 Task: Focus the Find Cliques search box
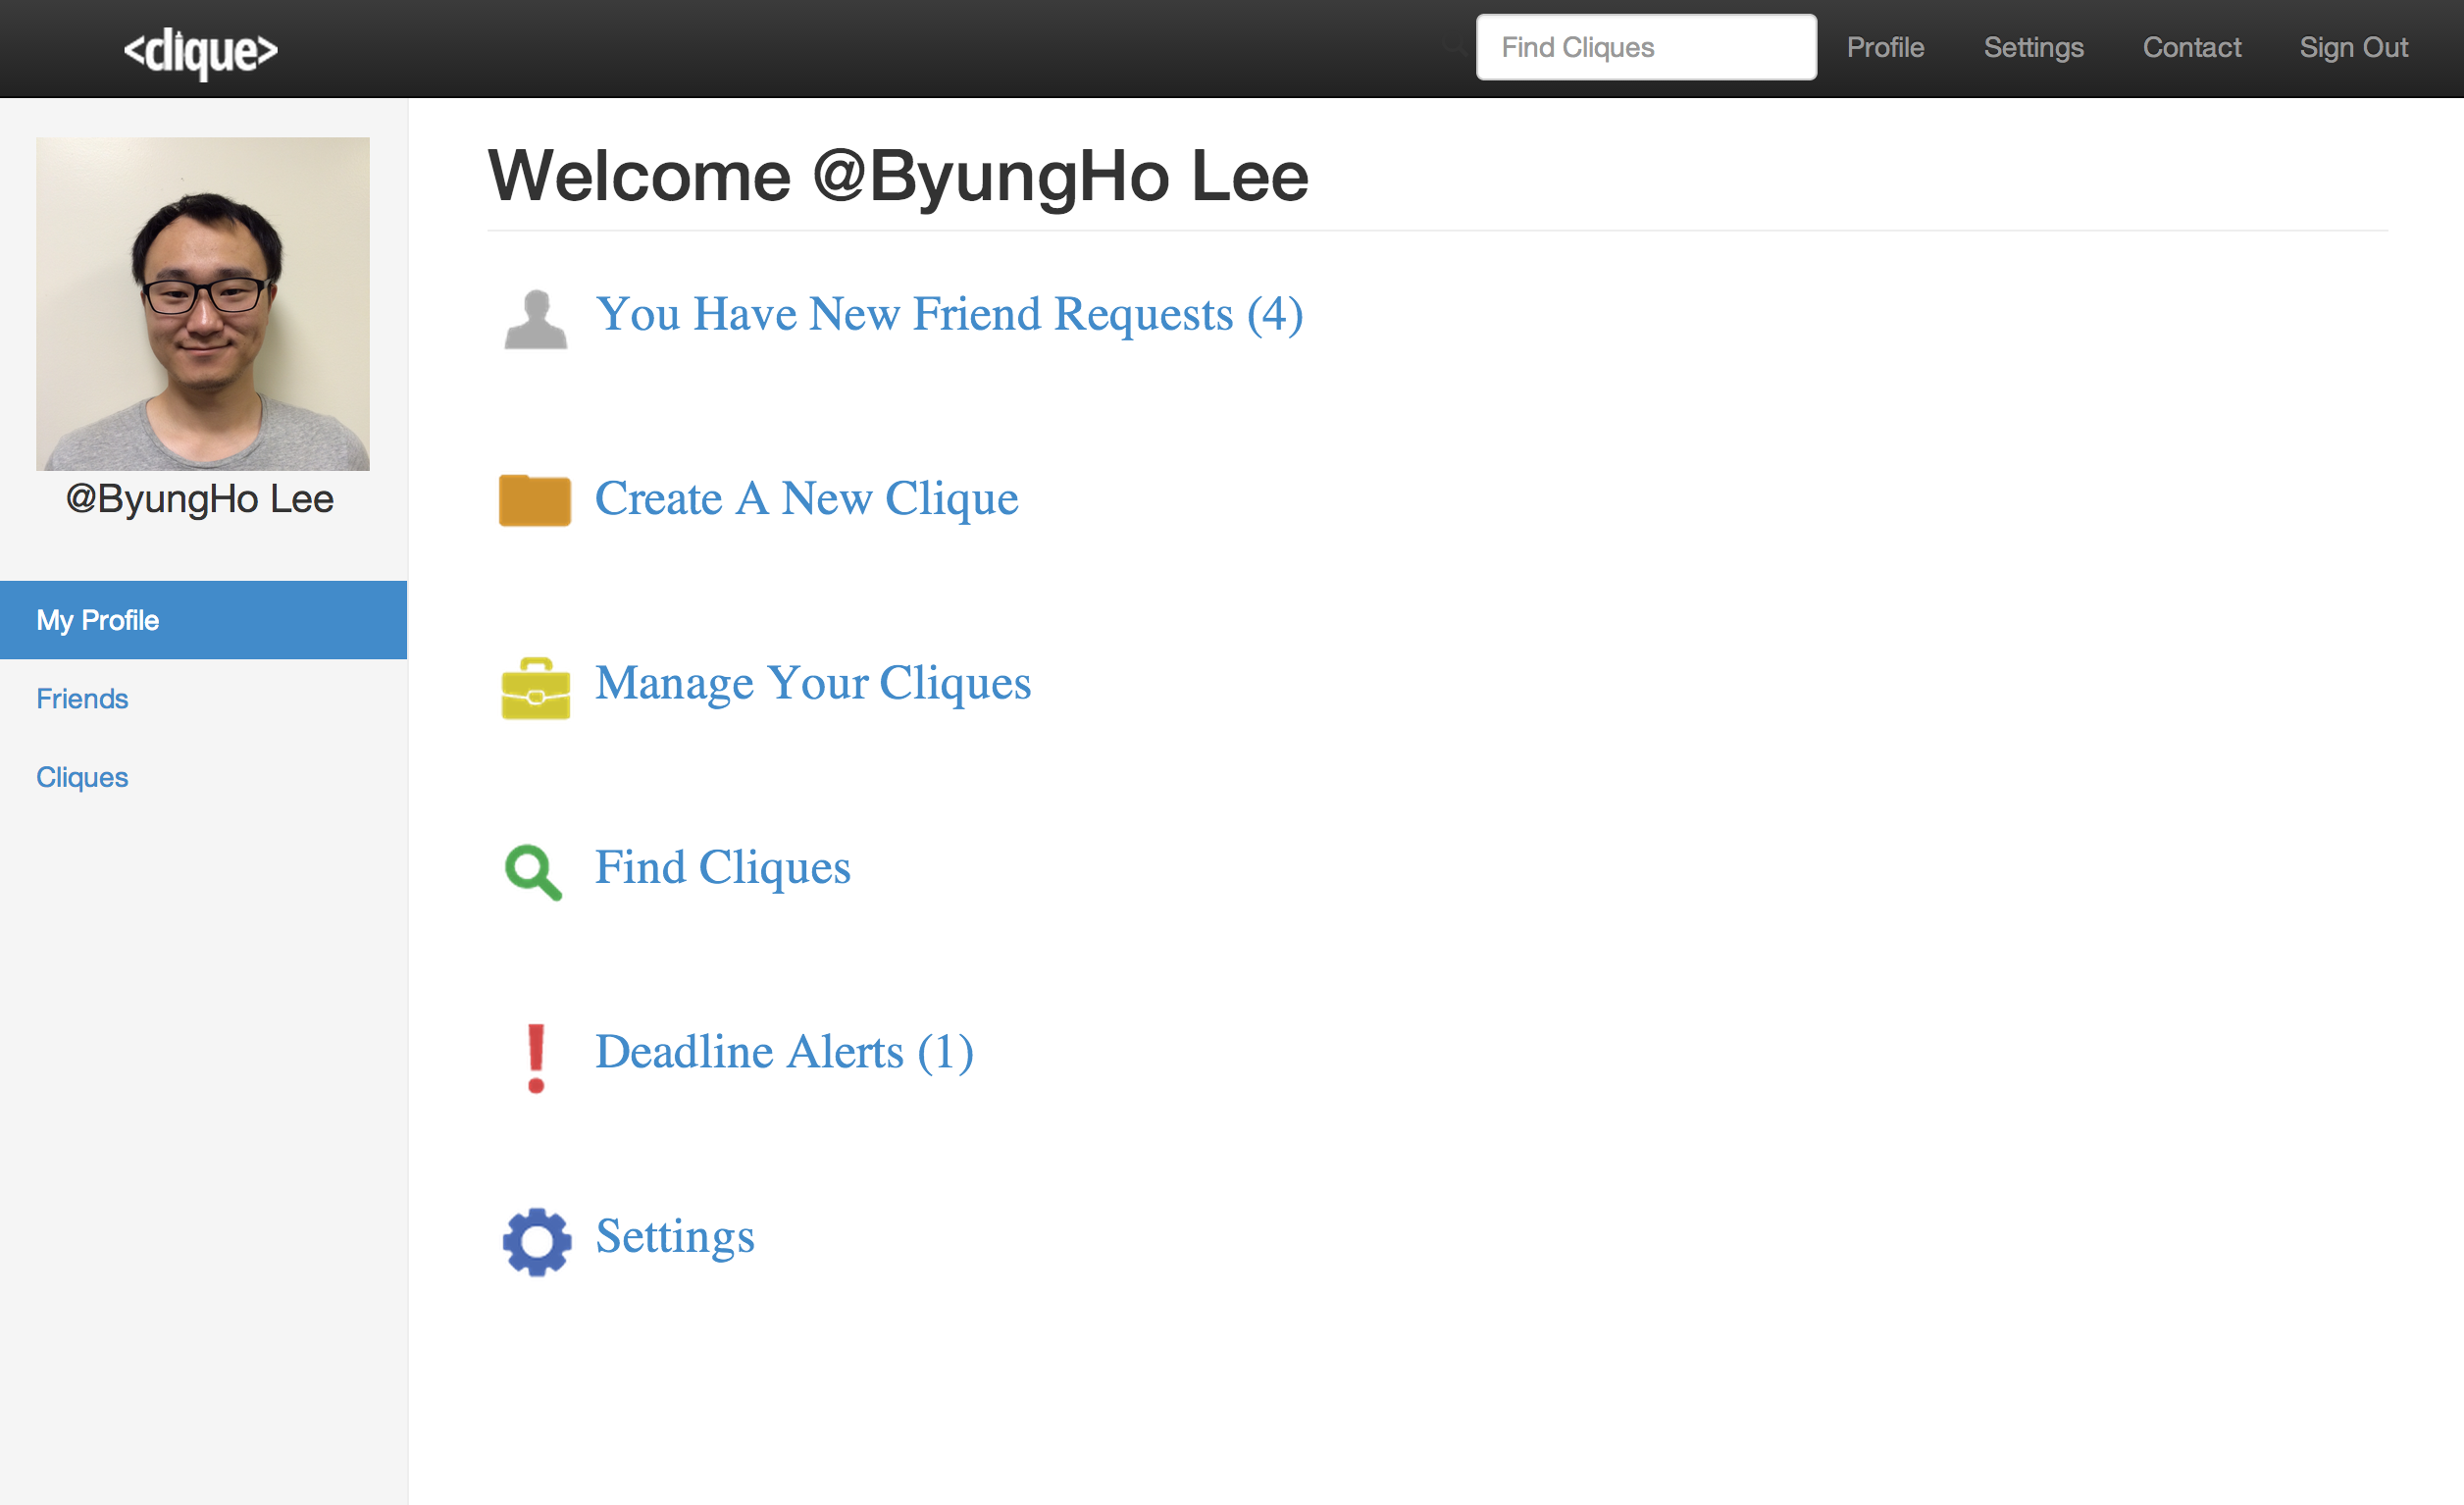[1646, 47]
